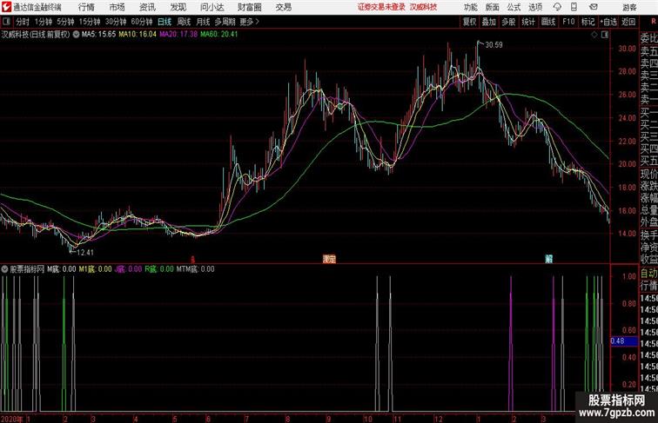Click the blue 0.48 value marker on indicator axis

(x=624, y=340)
